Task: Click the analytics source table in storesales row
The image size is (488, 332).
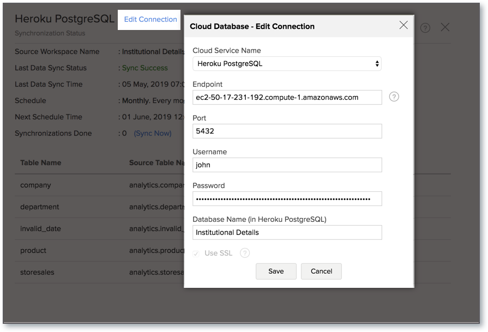Action: pyautogui.click(x=156, y=272)
